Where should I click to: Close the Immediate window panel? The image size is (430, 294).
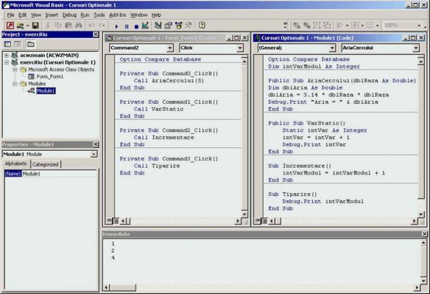click(x=424, y=234)
